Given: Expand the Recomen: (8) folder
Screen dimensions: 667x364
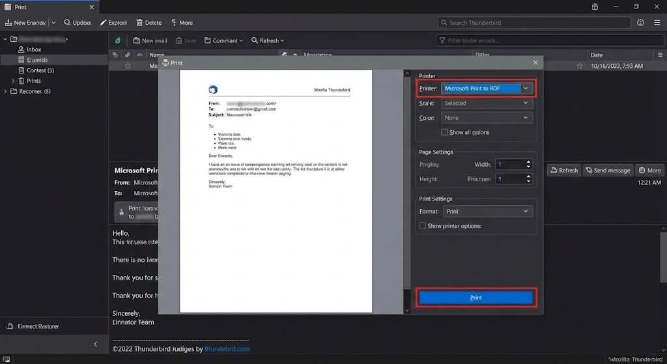Looking at the screenshot, I should [x=5, y=91].
